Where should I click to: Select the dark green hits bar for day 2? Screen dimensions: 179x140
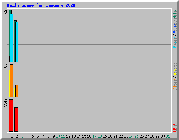(15, 41)
